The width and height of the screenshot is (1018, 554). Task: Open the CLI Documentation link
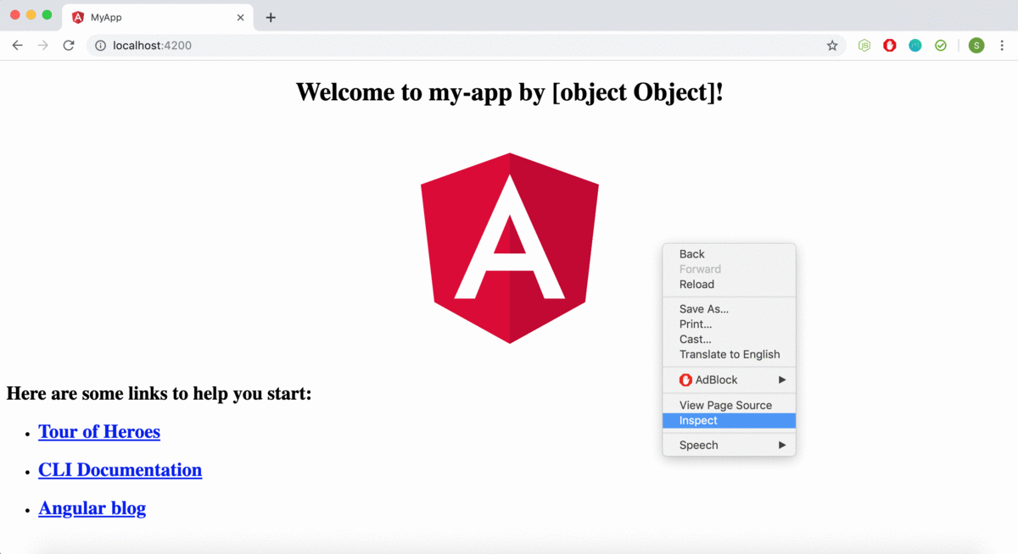[x=120, y=470]
